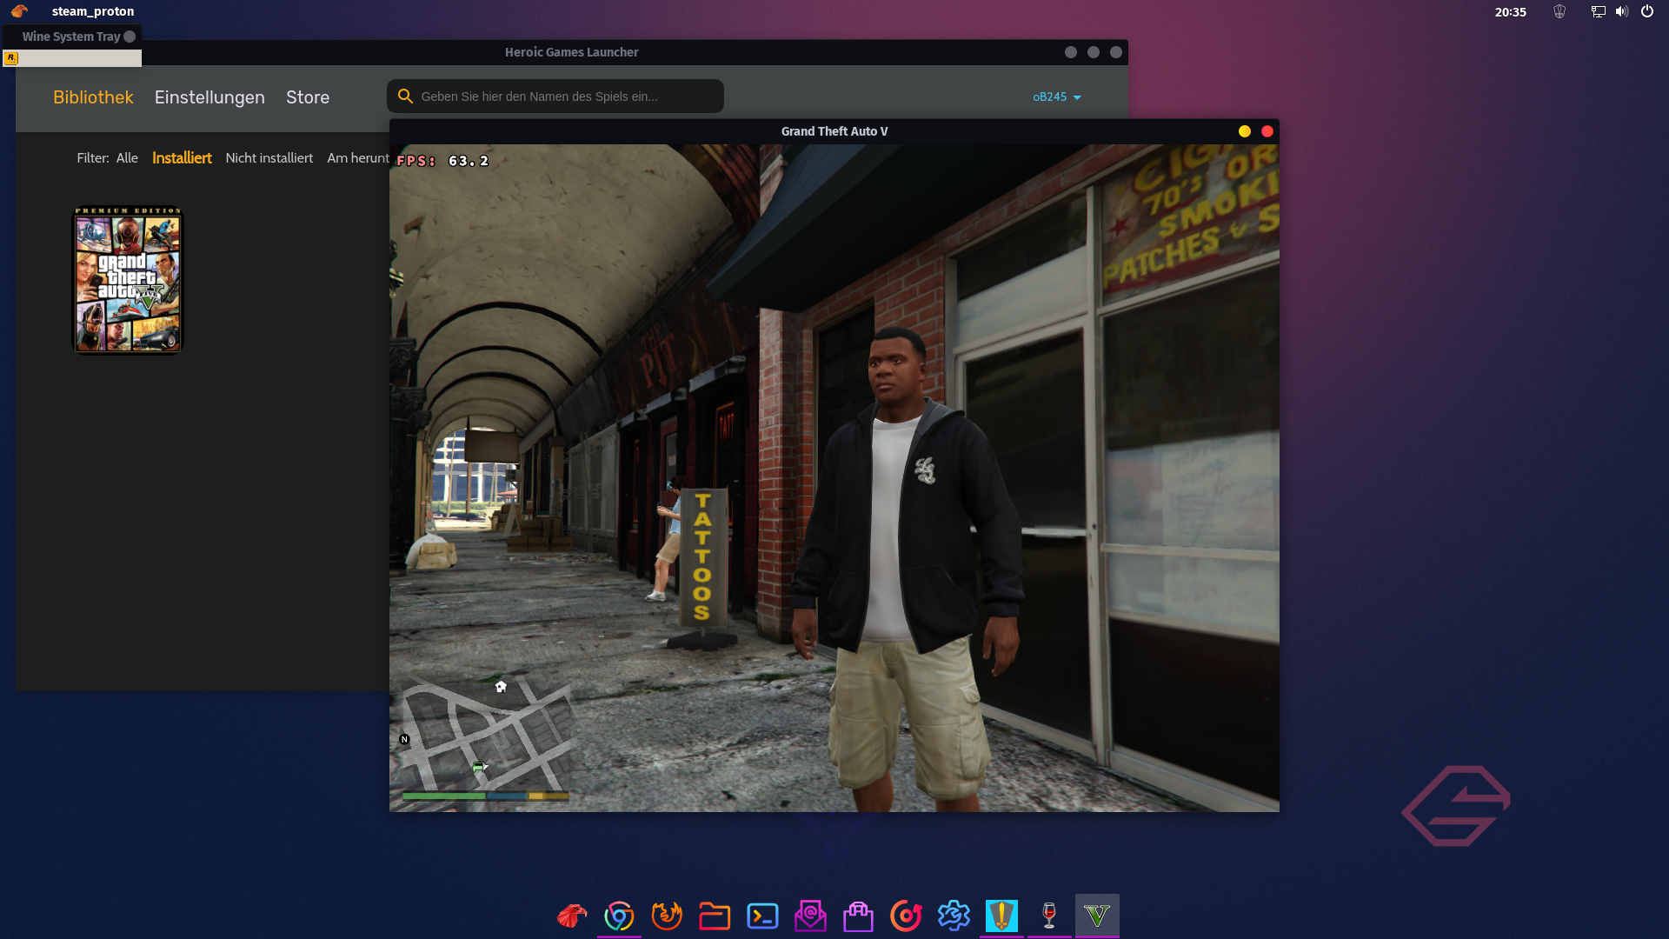
Task: Click the Rockstar icon in Wine System Tray
Action: [11, 58]
